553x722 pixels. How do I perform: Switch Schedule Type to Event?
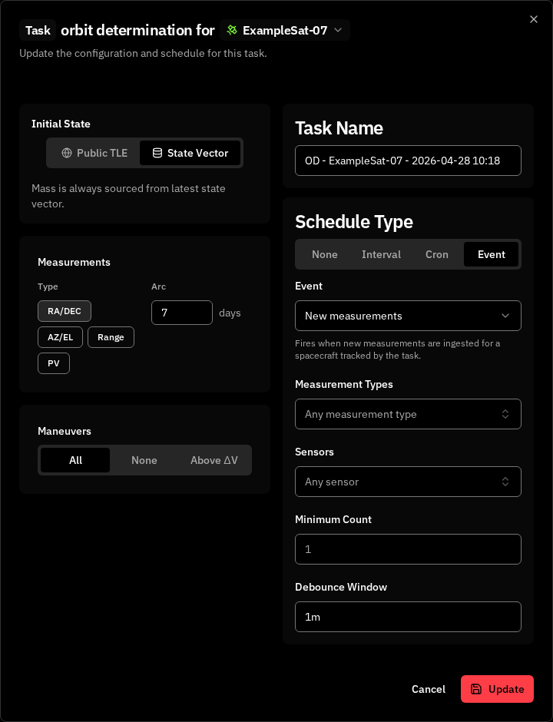click(492, 254)
